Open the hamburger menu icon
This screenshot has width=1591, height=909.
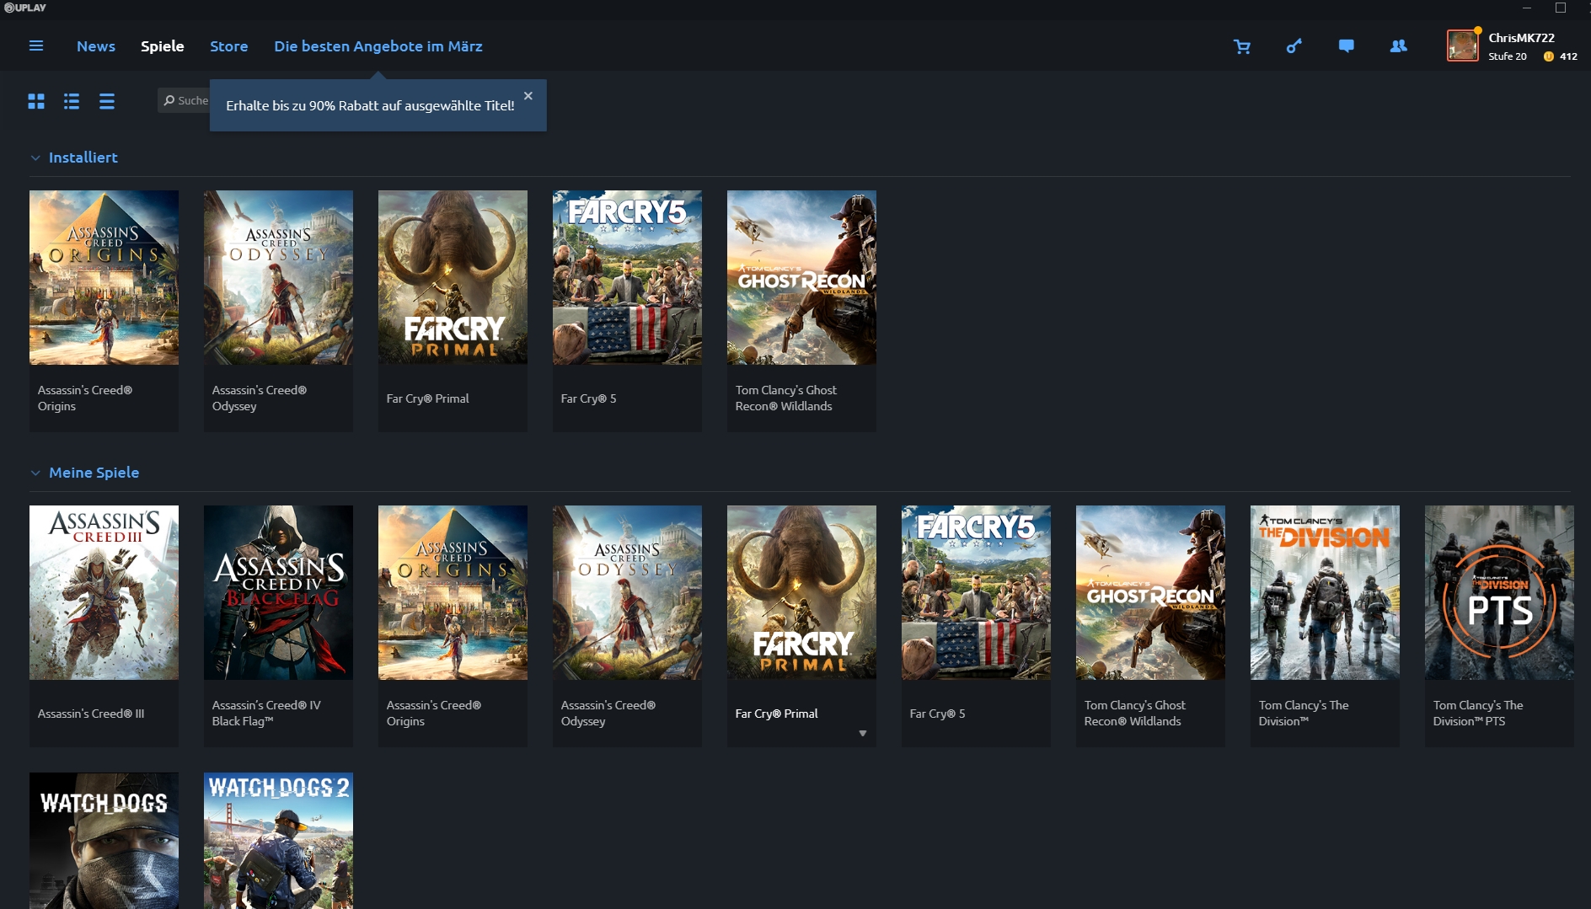[x=36, y=45]
